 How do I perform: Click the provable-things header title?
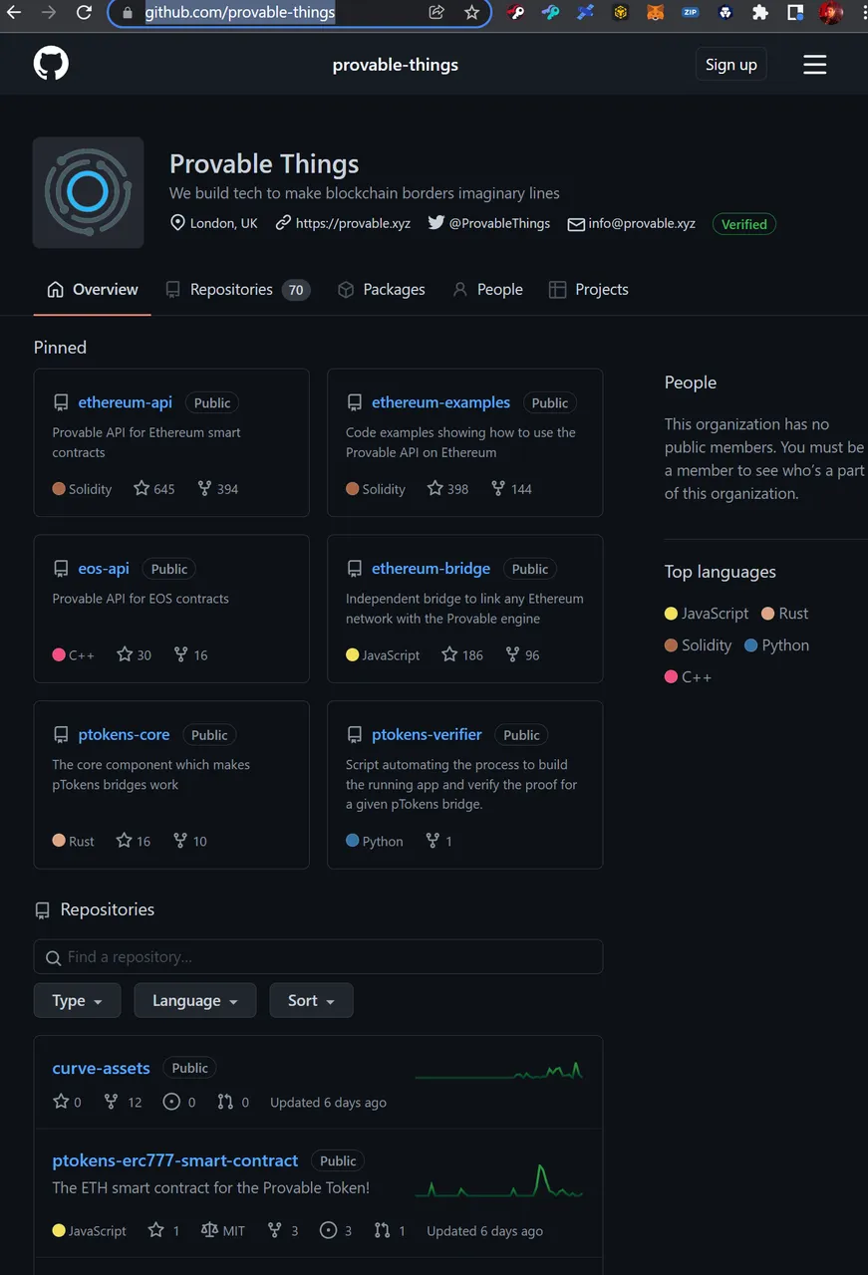[396, 65]
